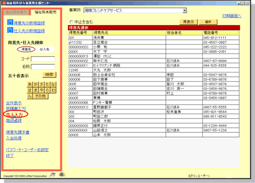The image size is (255, 183).
Task: Click the books icon in the footer
Action: pos(62,175)
